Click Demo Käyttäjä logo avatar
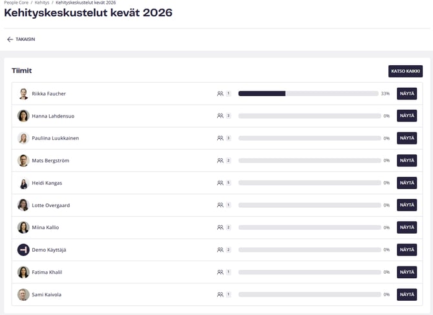 23,250
